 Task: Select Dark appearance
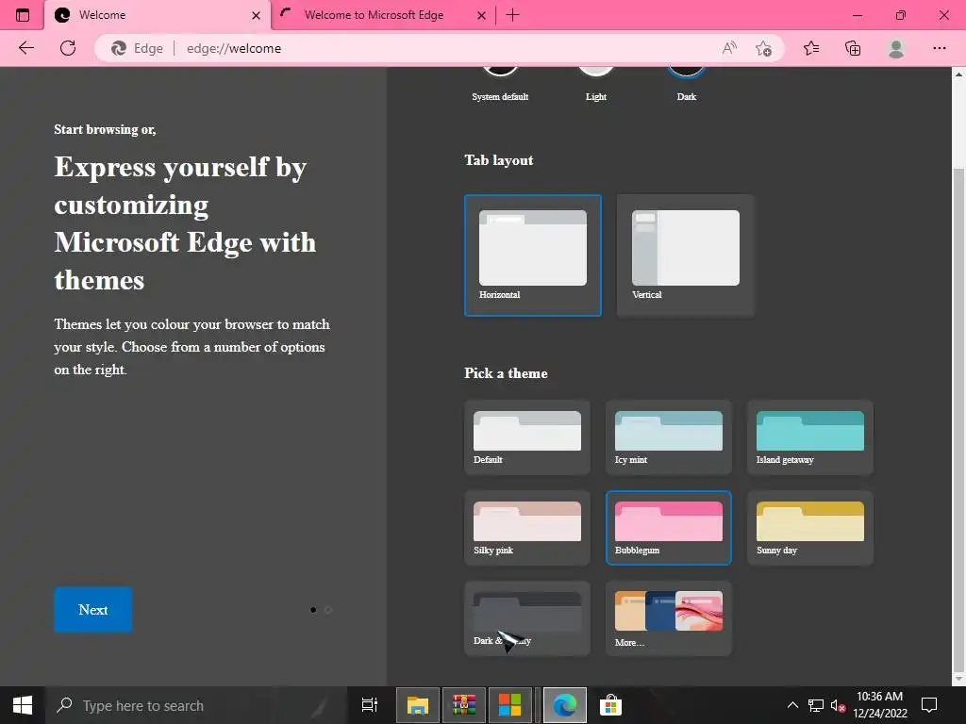point(687,84)
